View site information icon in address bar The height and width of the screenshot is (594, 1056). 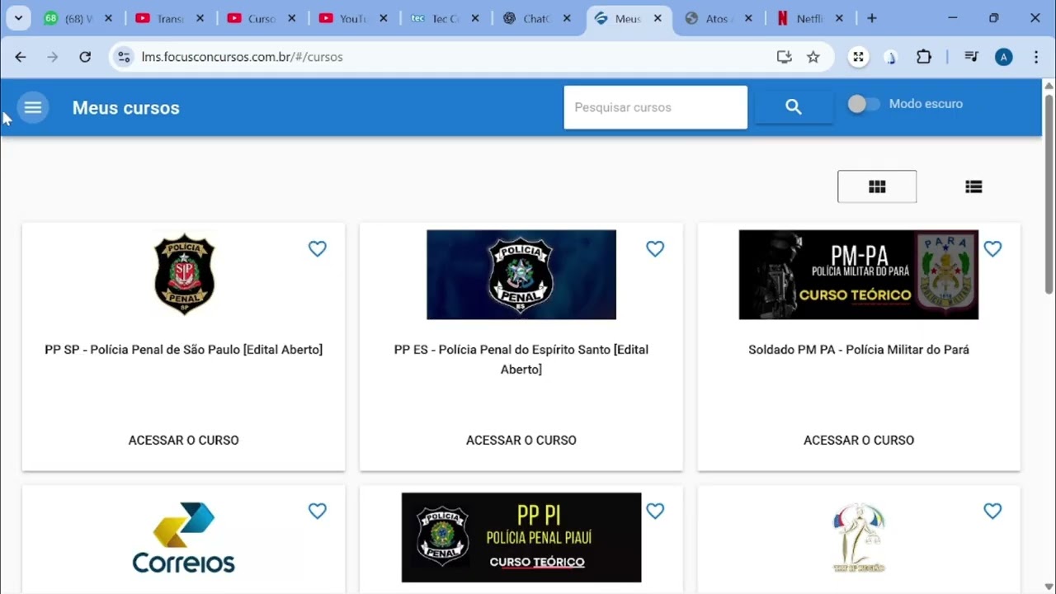125,57
